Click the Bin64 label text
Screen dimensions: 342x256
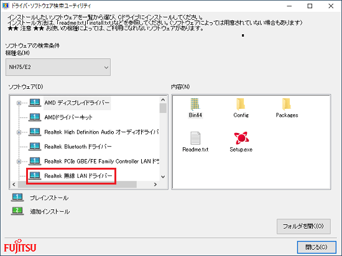[x=195, y=115]
